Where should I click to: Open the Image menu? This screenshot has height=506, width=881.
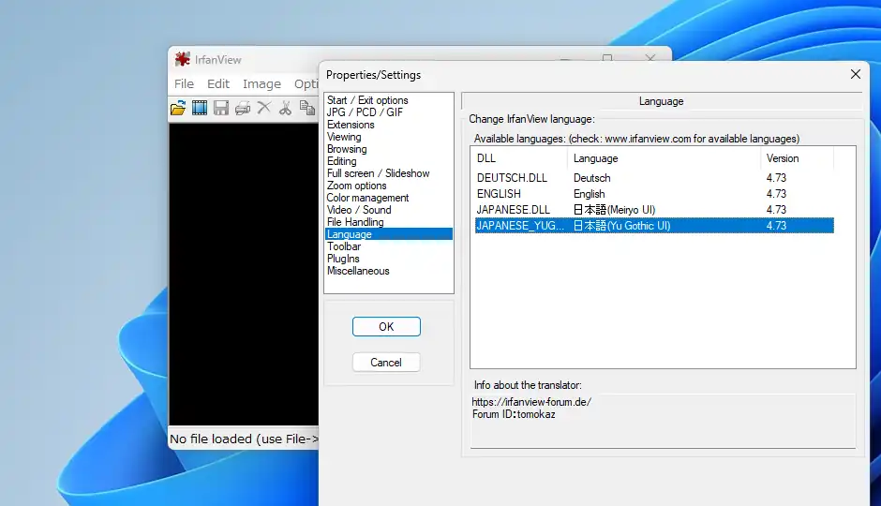[261, 83]
